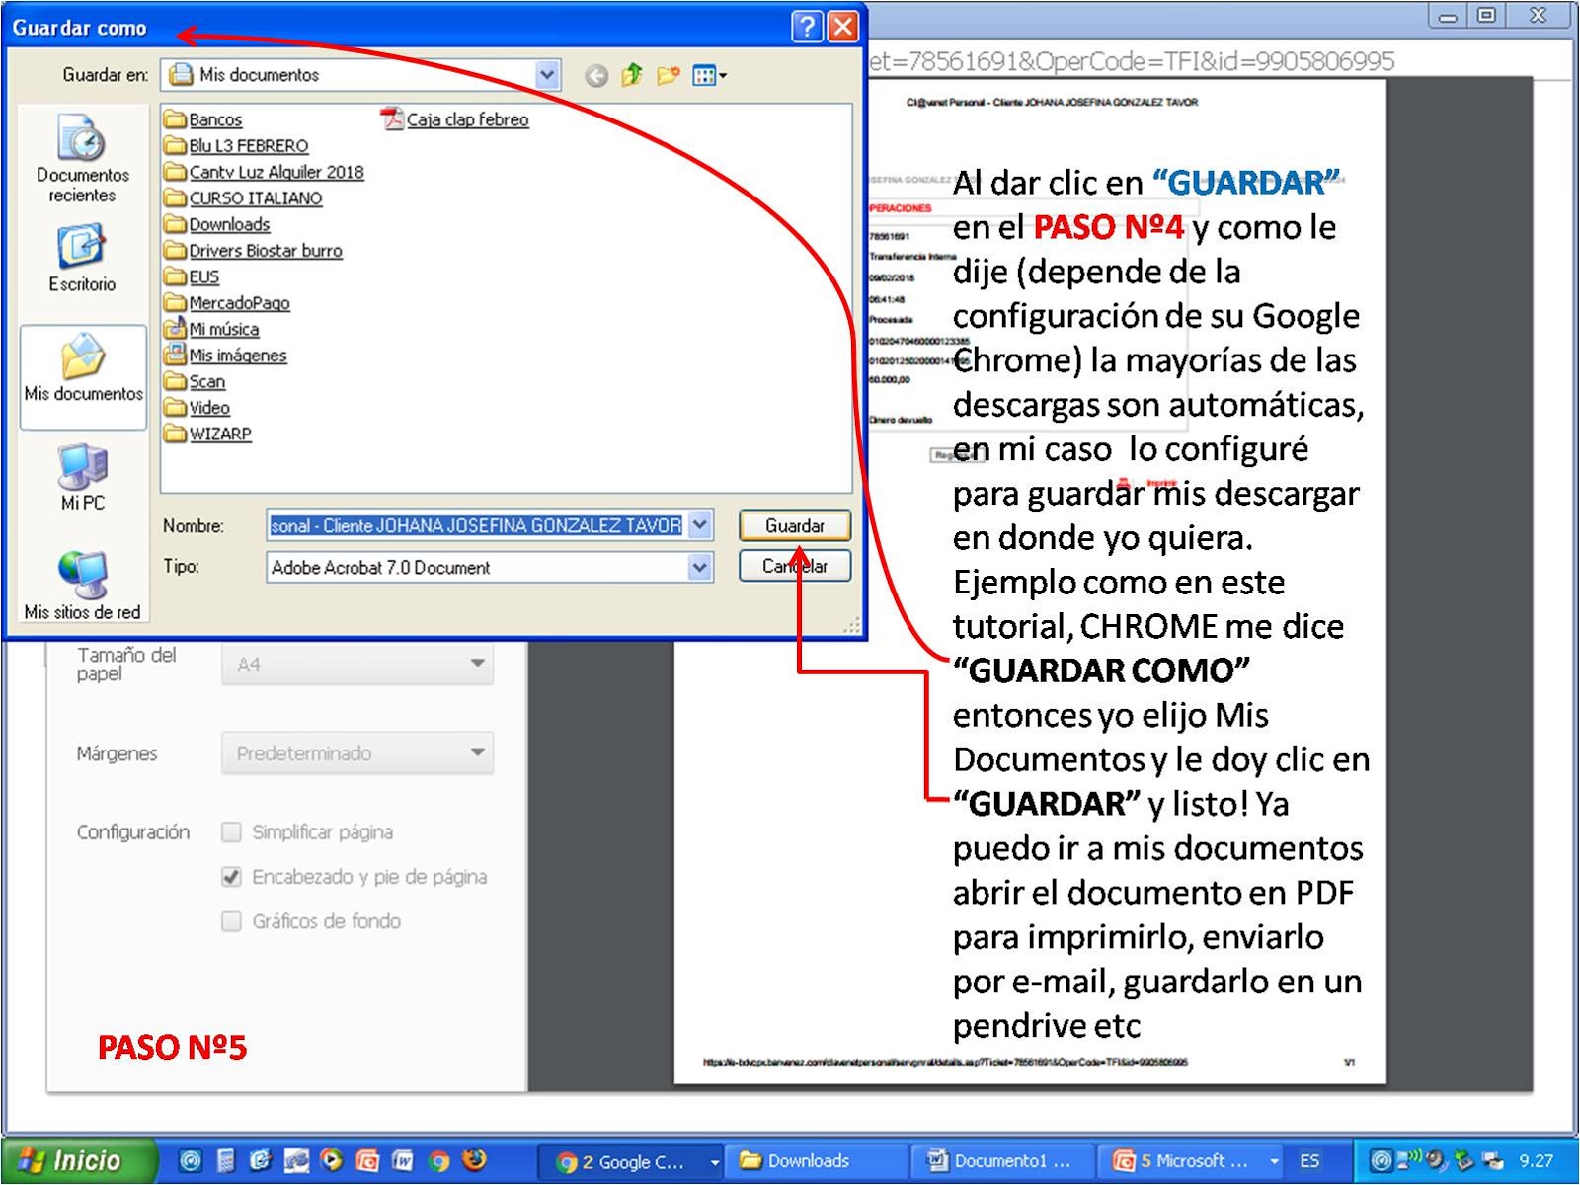Click inside the Nombre filename field
1580x1185 pixels.
pyautogui.click(x=474, y=525)
